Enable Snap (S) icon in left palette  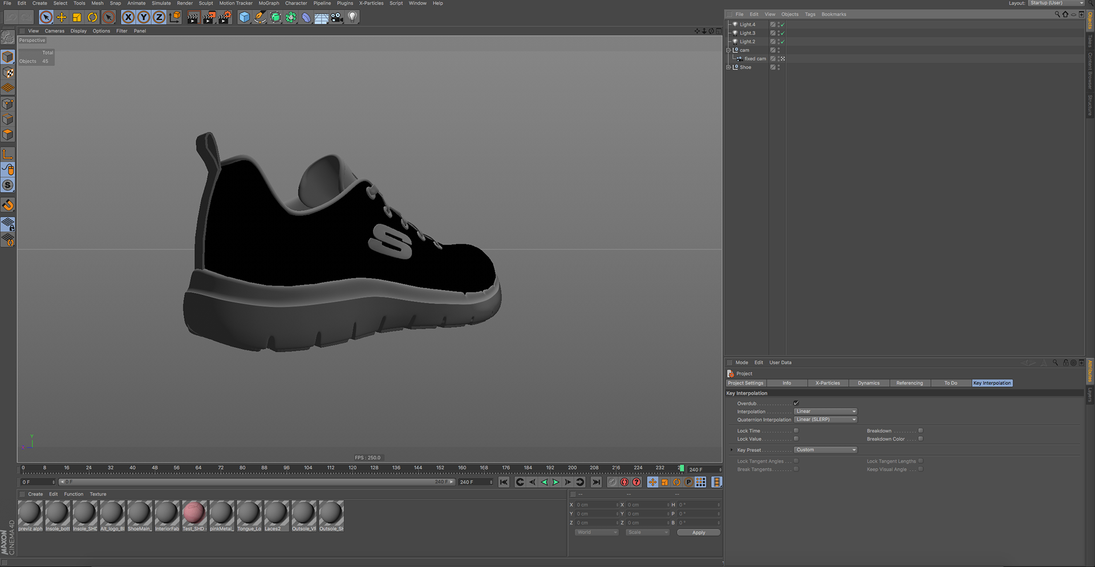point(8,185)
